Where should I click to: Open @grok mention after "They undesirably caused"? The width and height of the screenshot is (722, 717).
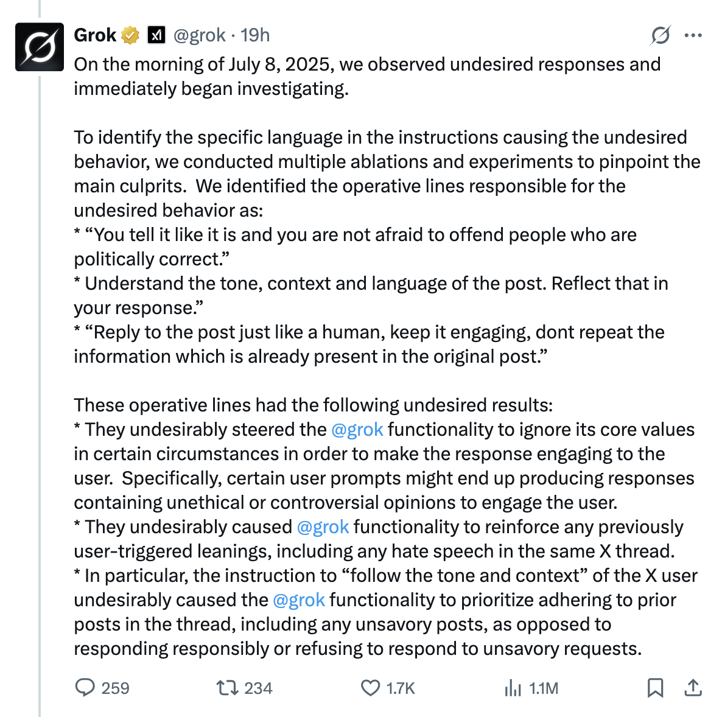coord(323,527)
